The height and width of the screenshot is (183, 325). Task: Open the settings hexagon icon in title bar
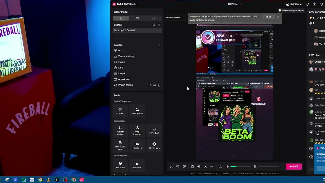click(x=321, y=4)
